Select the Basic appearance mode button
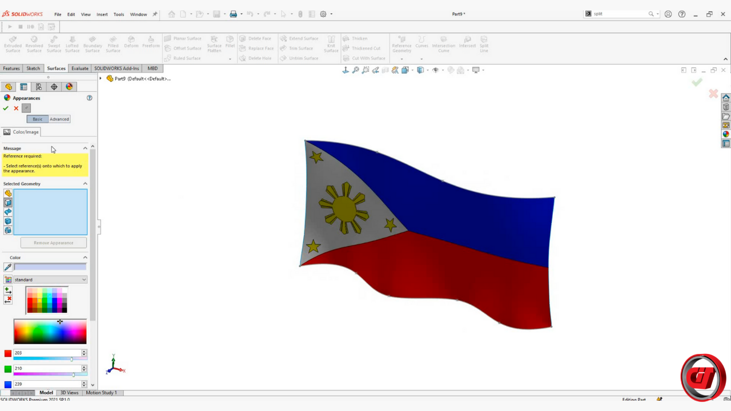The width and height of the screenshot is (731, 411). (37, 119)
